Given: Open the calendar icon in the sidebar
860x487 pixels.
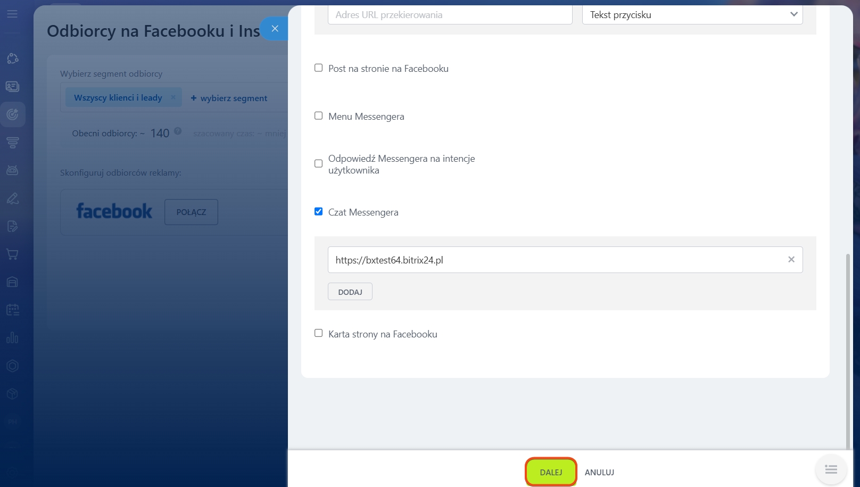Looking at the screenshot, I should (12, 310).
